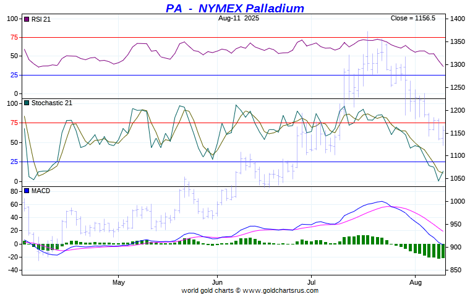This screenshot has width=470, height=294.
Task: Click the MACD axis label -20
Action: pos(13,257)
